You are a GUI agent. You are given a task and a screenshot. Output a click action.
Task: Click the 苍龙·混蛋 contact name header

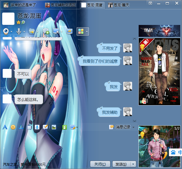point(29,16)
